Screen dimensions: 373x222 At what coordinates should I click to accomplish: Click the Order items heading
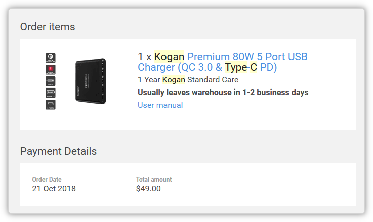48,27
